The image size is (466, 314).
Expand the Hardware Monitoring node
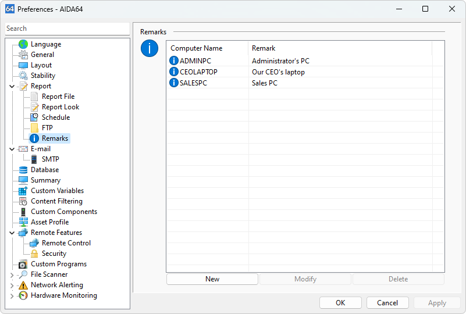[x=12, y=295]
